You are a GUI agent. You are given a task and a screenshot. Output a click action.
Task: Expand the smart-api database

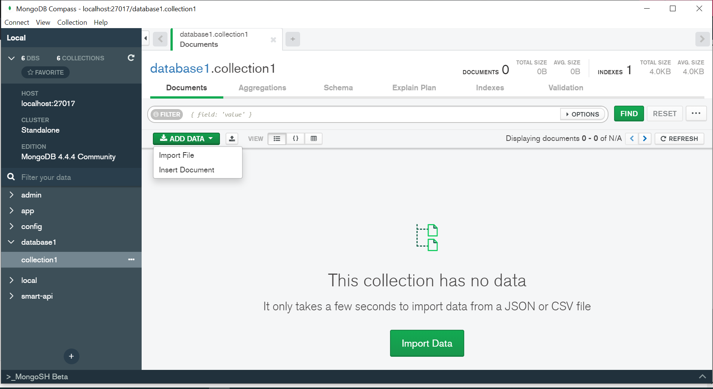pyautogui.click(x=12, y=296)
